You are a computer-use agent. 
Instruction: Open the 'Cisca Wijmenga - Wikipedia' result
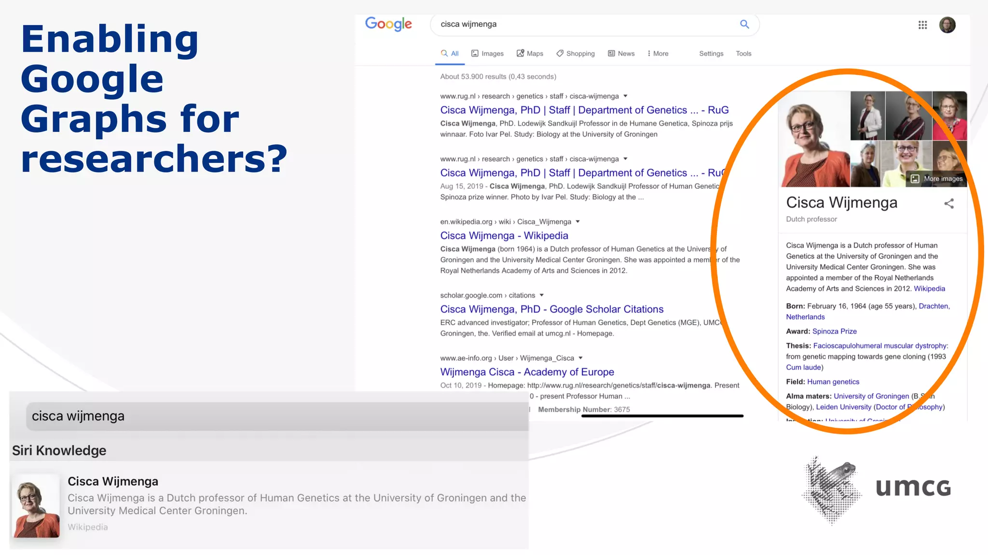pyautogui.click(x=504, y=236)
